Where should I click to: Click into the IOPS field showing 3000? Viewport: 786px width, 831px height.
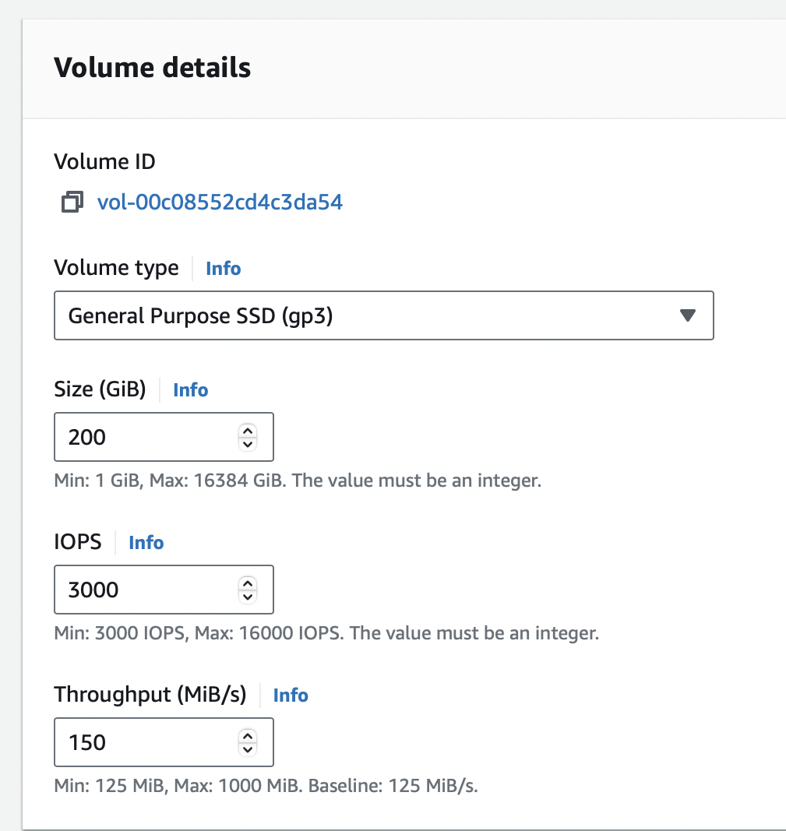point(144,590)
